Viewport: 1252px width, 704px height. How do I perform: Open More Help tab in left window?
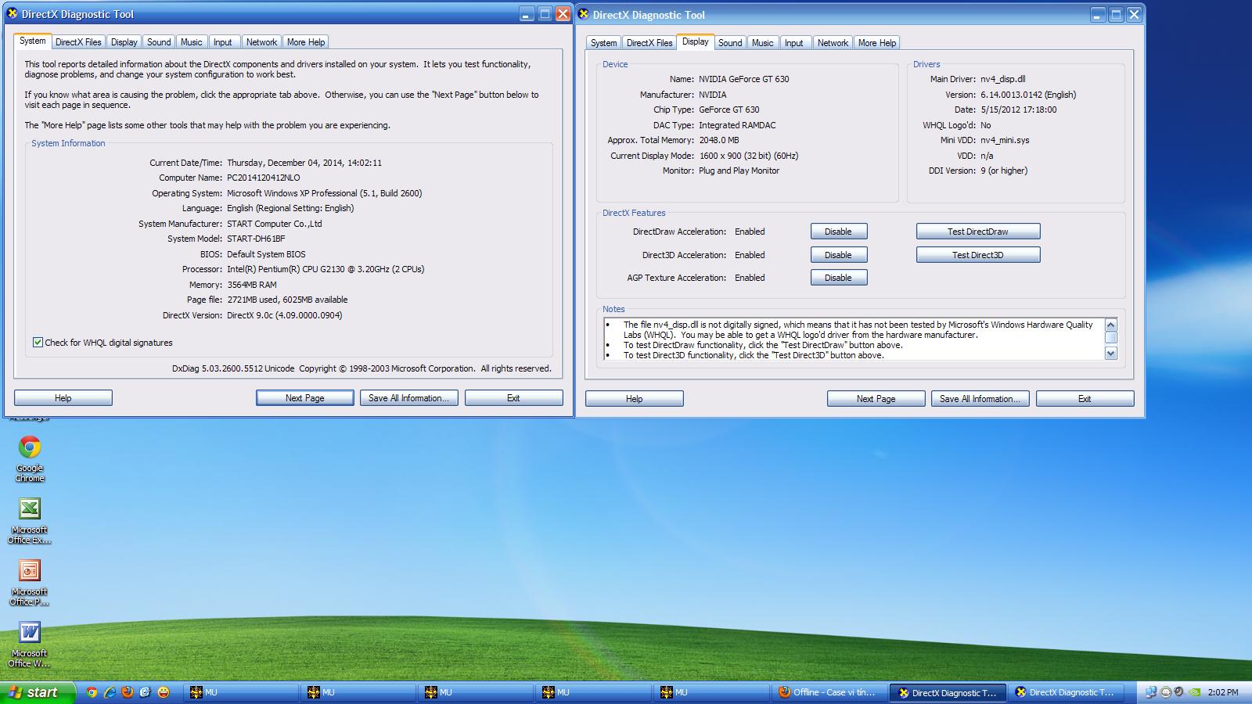click(x=306, y=42)
